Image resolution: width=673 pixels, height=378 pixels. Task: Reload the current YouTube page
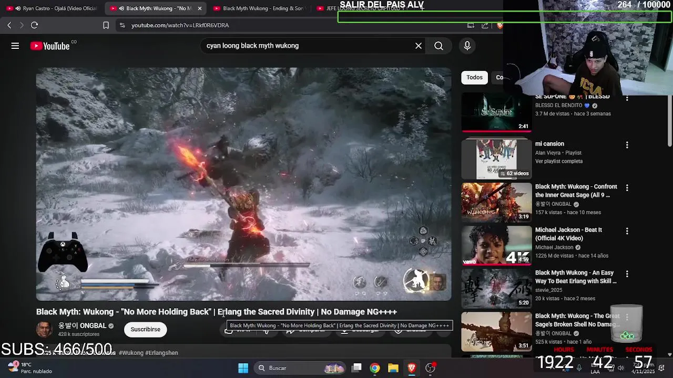pyautogui.click(x=34, y=25)
